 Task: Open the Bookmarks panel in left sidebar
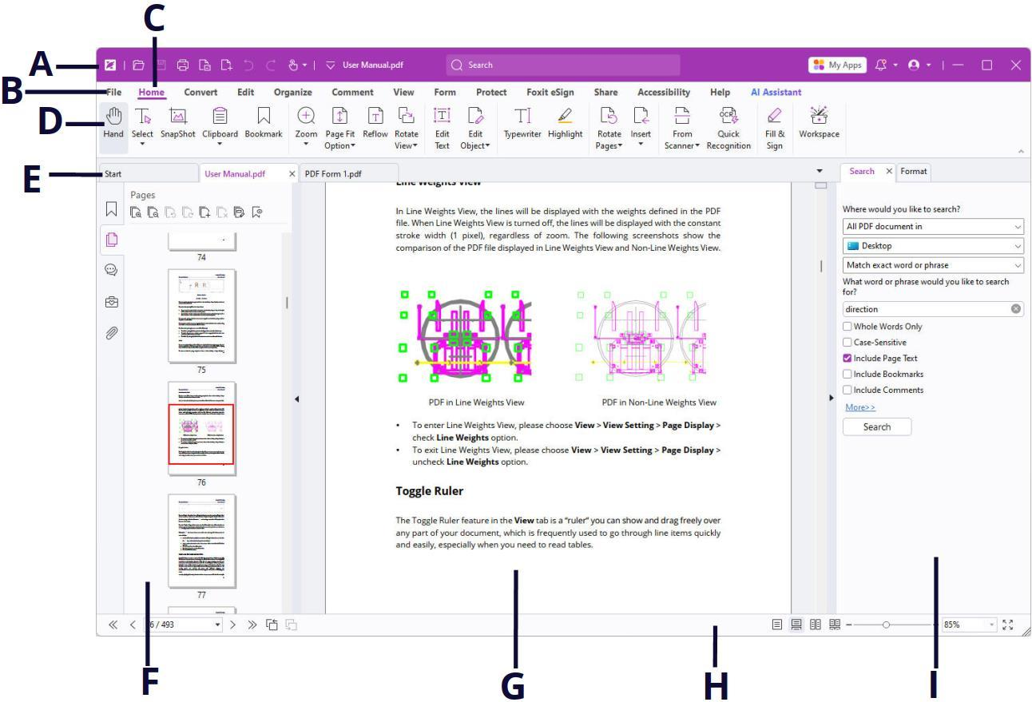(x=112, y=209)
